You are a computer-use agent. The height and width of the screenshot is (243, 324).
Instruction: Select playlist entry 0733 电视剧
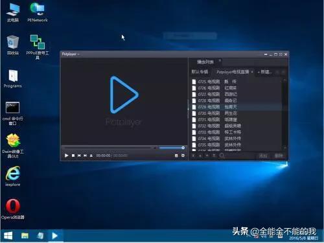pos(237,132)
